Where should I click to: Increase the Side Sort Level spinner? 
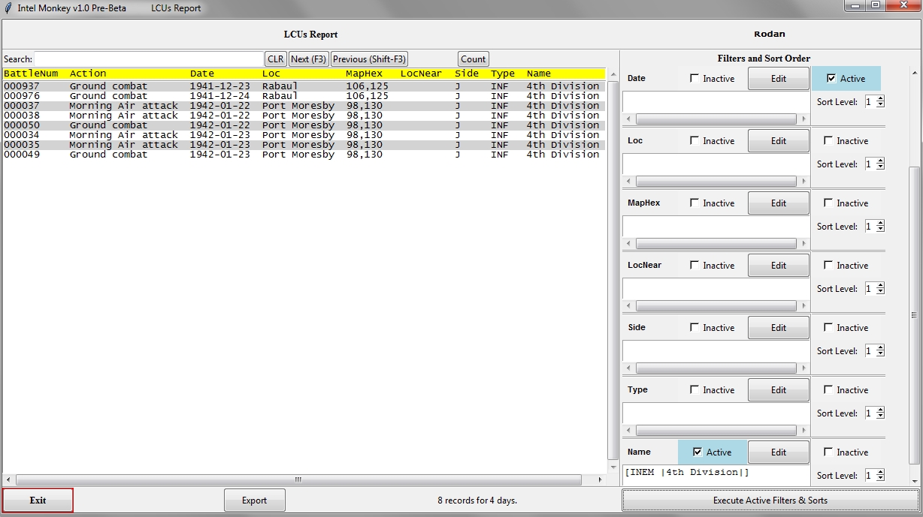coord(880,347)
